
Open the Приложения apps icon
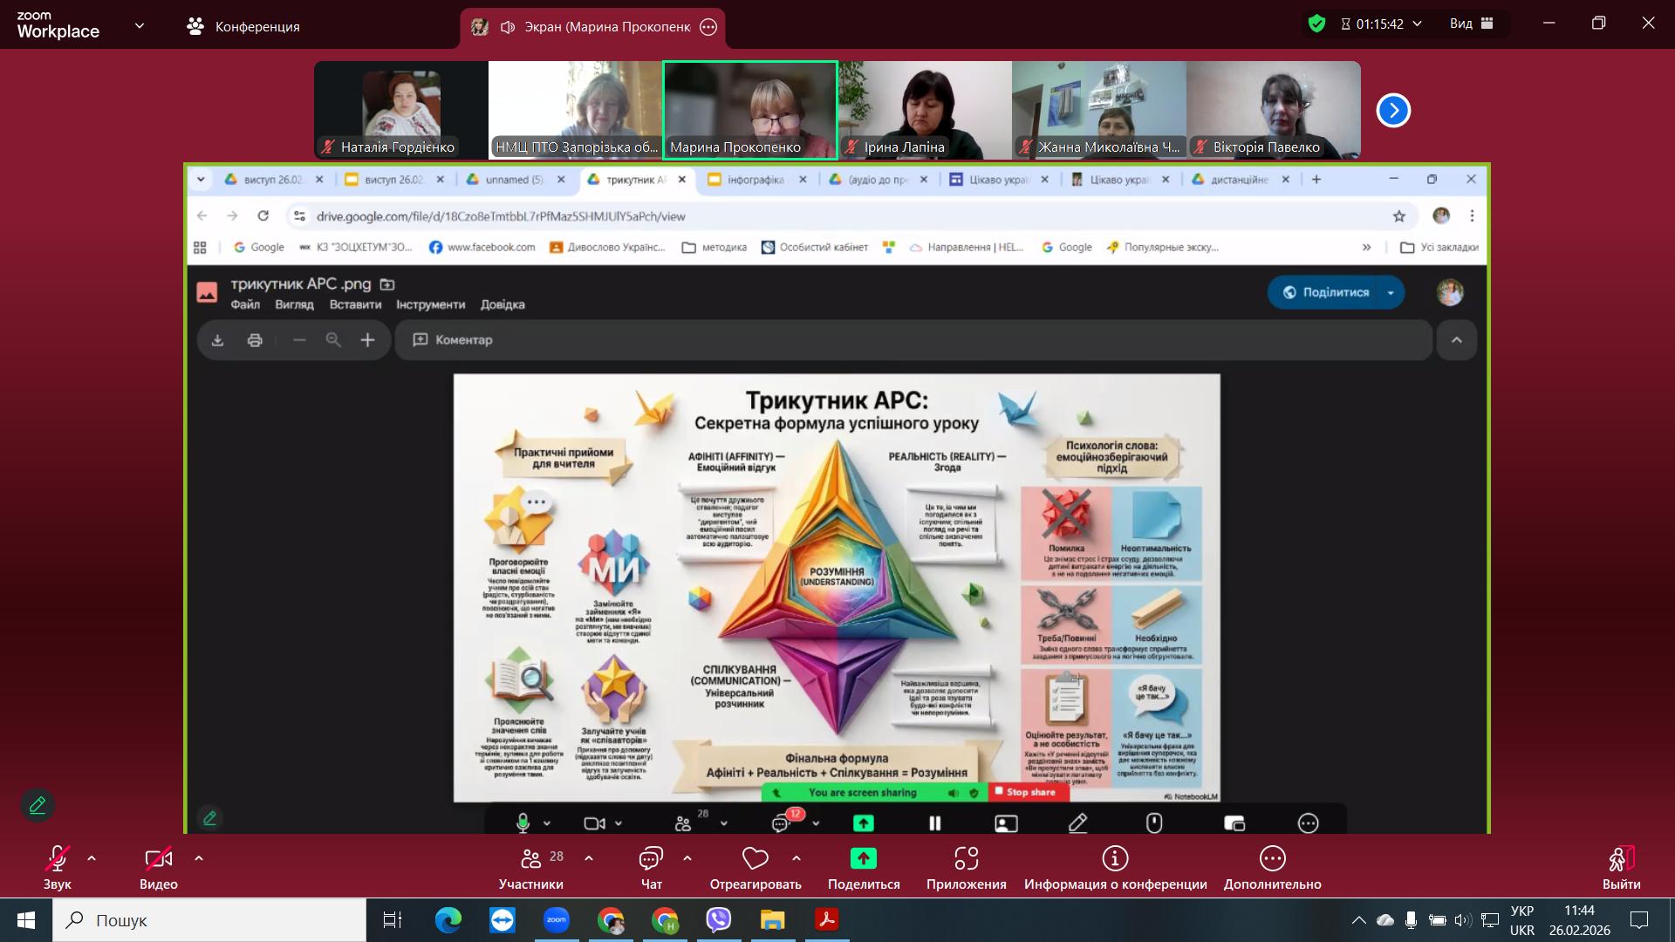point(966,859)
